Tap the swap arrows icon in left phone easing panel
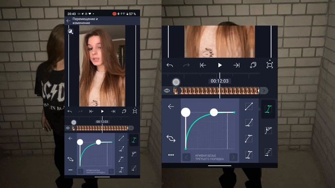This screenshot has height=188, width=335. 70,159
